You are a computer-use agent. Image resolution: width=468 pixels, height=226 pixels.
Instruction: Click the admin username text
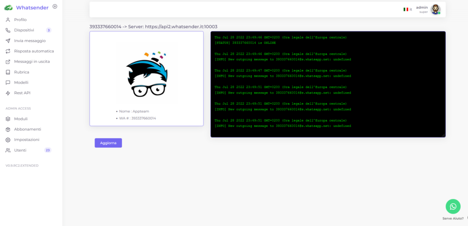[422, 7]
